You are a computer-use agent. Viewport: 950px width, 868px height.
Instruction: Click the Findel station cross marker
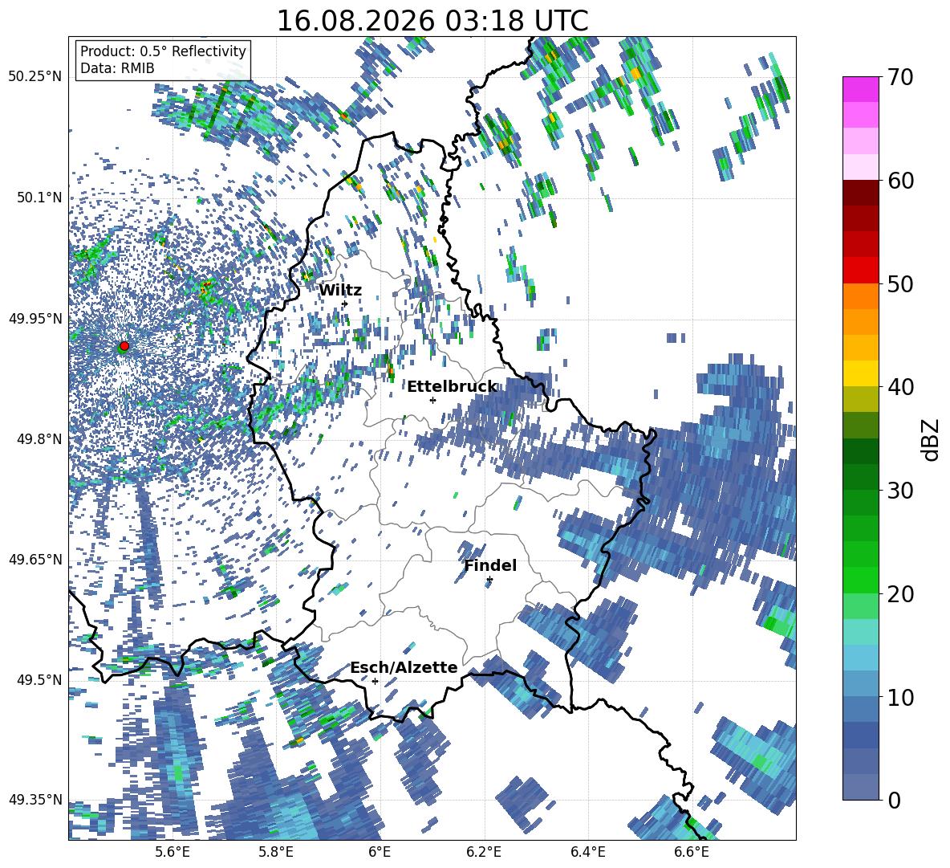489,580
